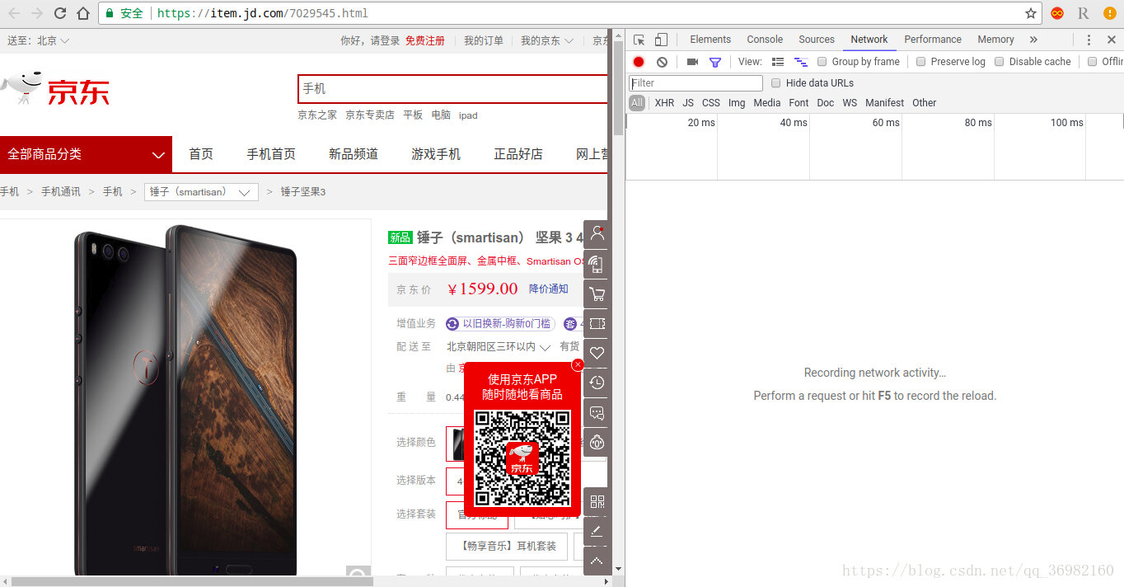1124x587 pixels.
Task: Toggle the network filter funnel icon
Action: [x=715, y=62]
